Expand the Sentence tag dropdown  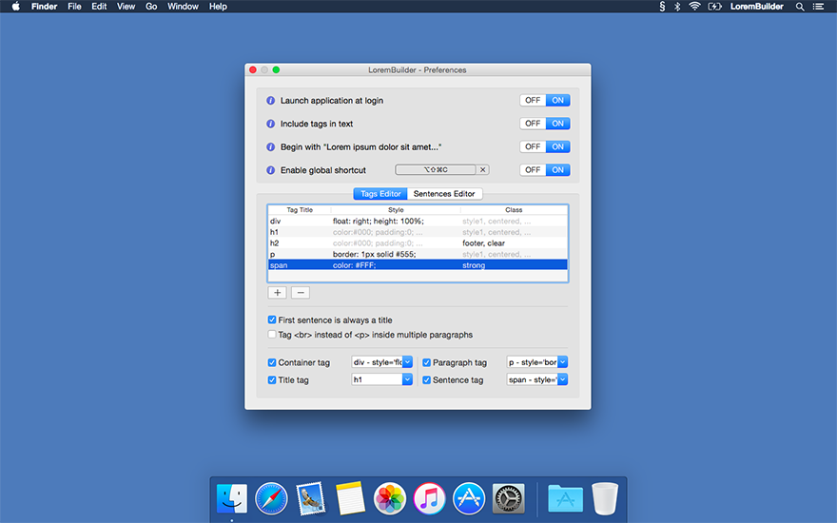pos(562,379)
